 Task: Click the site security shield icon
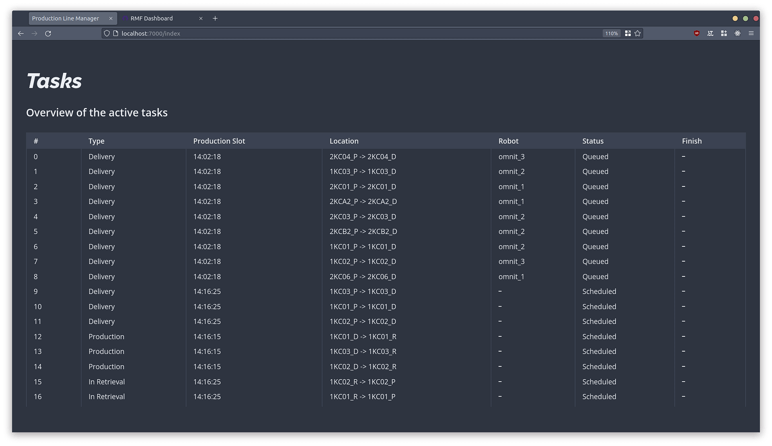107,33
